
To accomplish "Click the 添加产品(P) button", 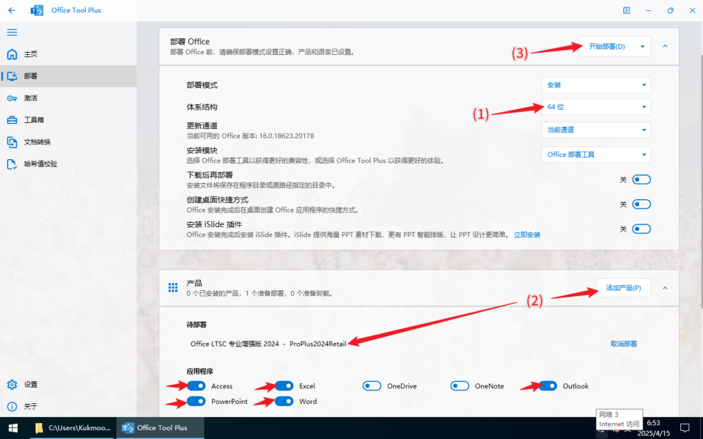I will click(623, 288).
